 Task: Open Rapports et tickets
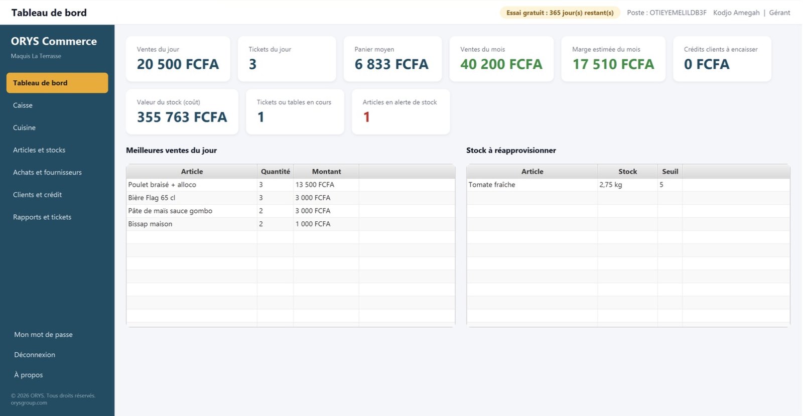tap(57, 217)
